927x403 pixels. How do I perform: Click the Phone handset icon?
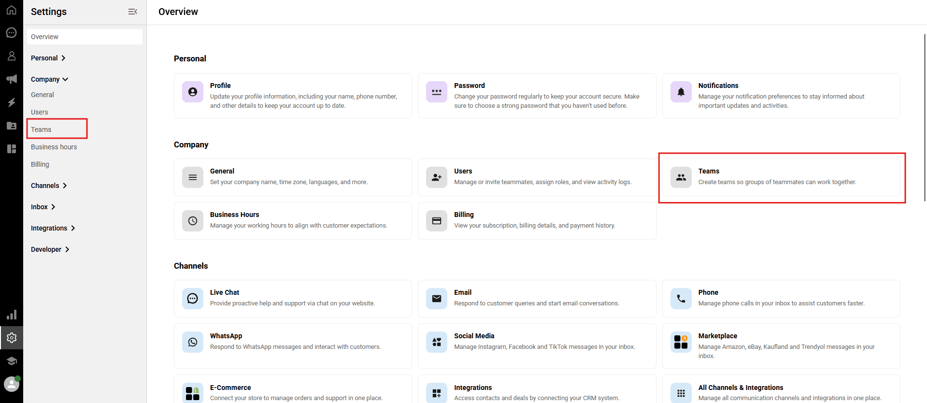click(x=681, y=299)
